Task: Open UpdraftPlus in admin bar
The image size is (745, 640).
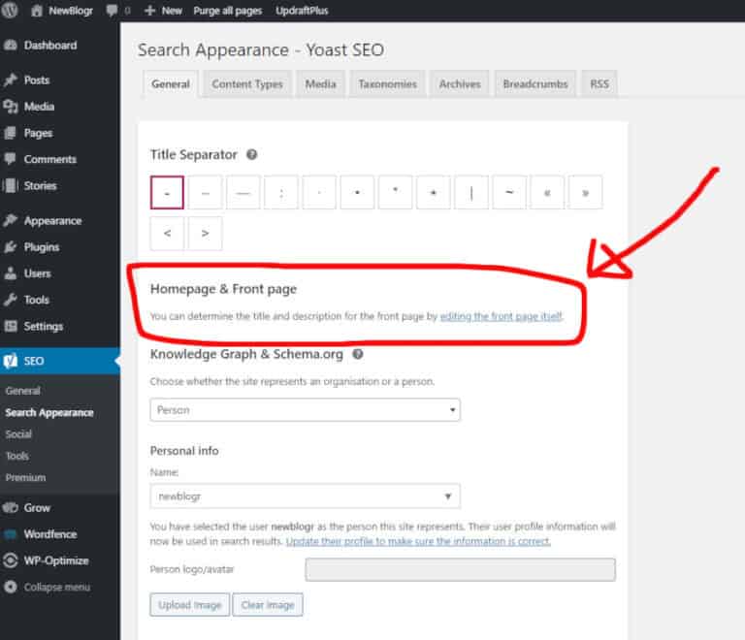Action: pyautogui.click(x=302, y=11)
